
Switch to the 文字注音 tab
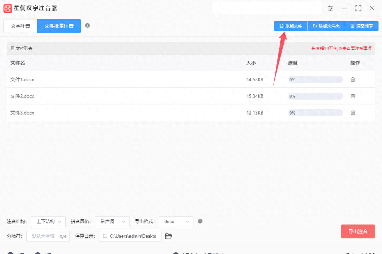(20, 26)
